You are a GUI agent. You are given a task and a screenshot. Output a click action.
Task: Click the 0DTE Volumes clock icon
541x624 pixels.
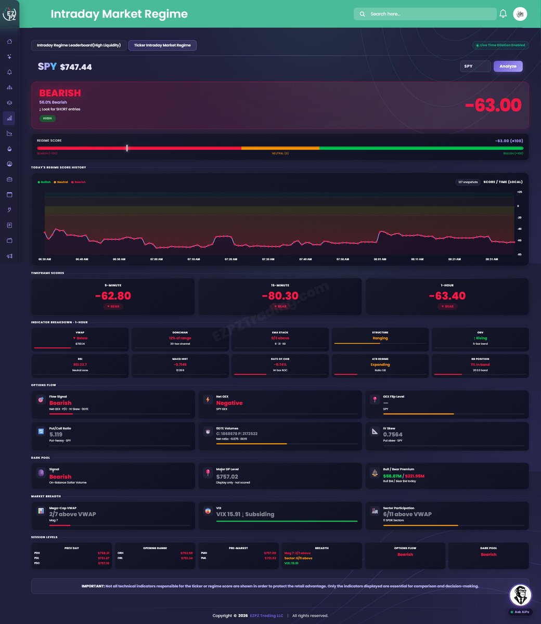click(x=208, y=432)
